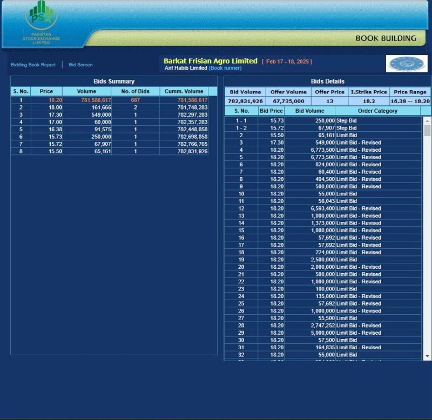Click bid volume 55,500 in row 27
The image size is (432, 420).
[327, 318]
